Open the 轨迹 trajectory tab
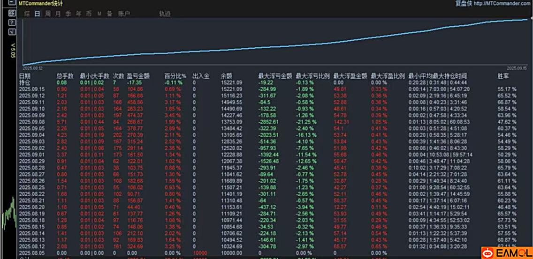Viewport: 533px width, 259px height. point(165,14)
